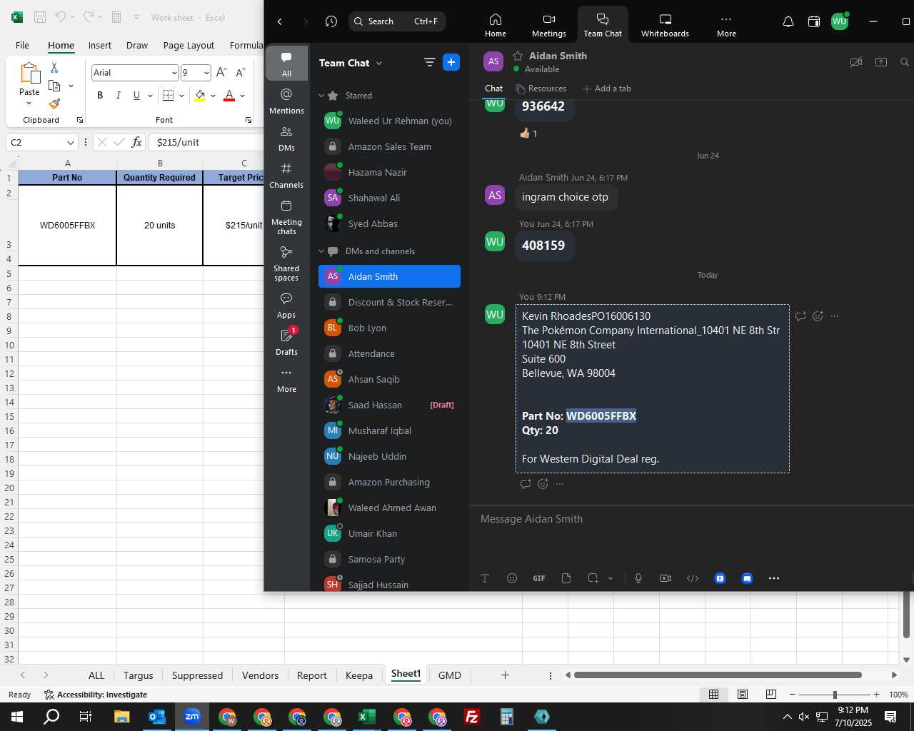The width and height of the screenshot is (914, 731).
Task: Open the Excel Draw ribbon tab
Action: click(x=137, y=45)
